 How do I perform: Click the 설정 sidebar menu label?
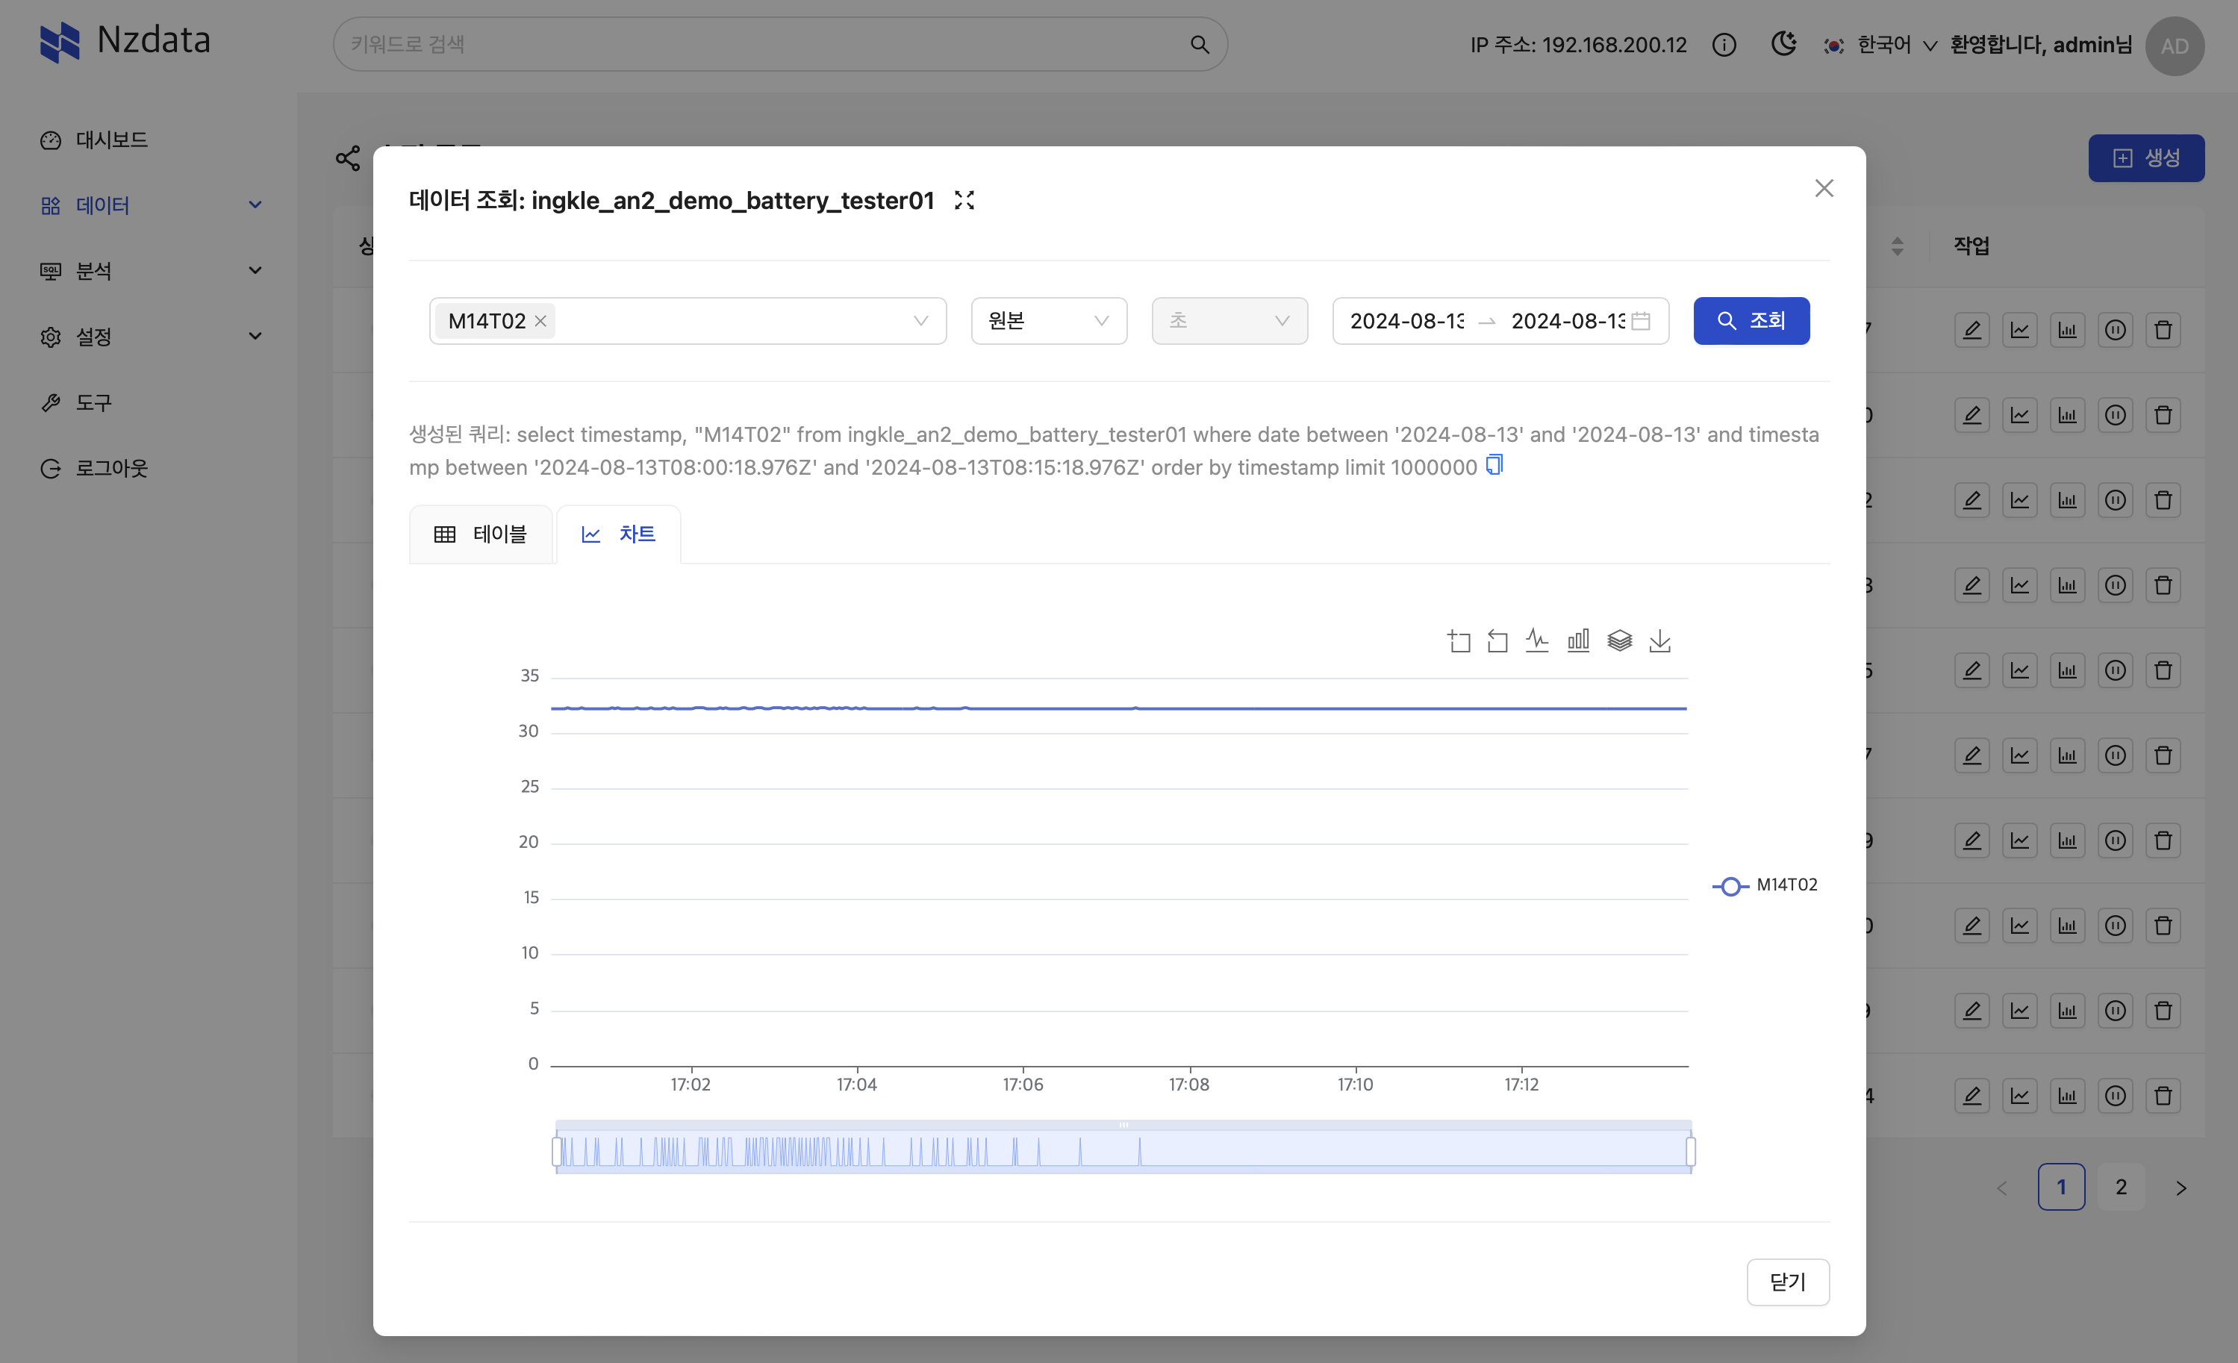click(93, 336)
